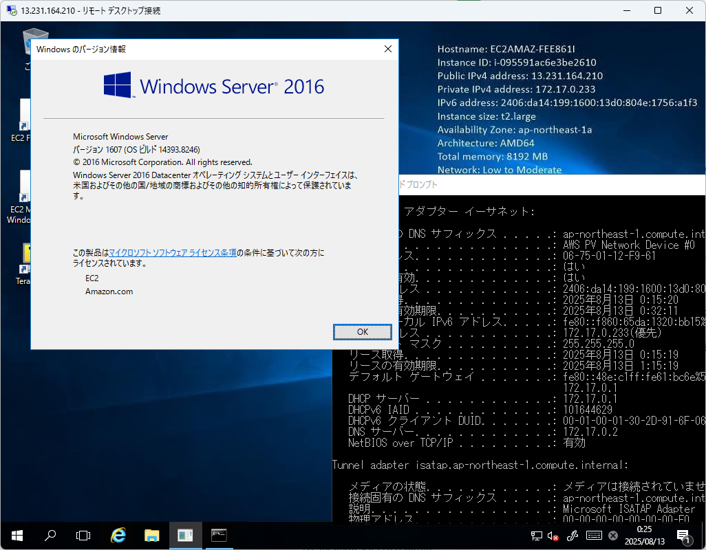Open the Windows Start menu
The height and width of the screenshot is (550, 706).
(17, 535)
